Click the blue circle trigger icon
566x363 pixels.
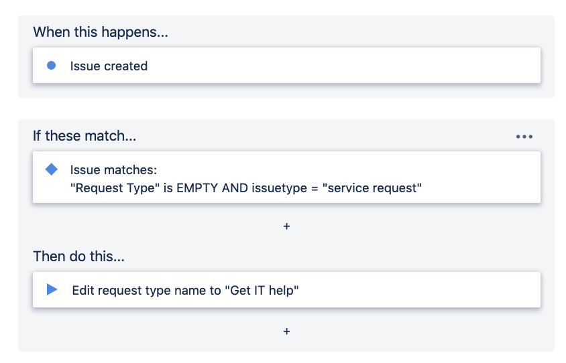(x=52, y=66)
